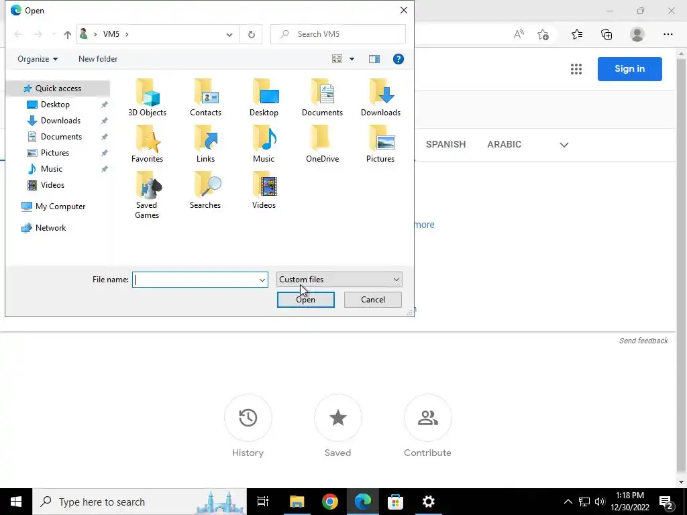Open Google Chrome from the taskbar

coord(329,502)
